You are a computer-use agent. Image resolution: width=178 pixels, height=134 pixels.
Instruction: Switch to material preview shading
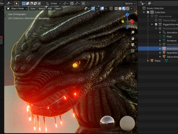[x=124, y=9]
